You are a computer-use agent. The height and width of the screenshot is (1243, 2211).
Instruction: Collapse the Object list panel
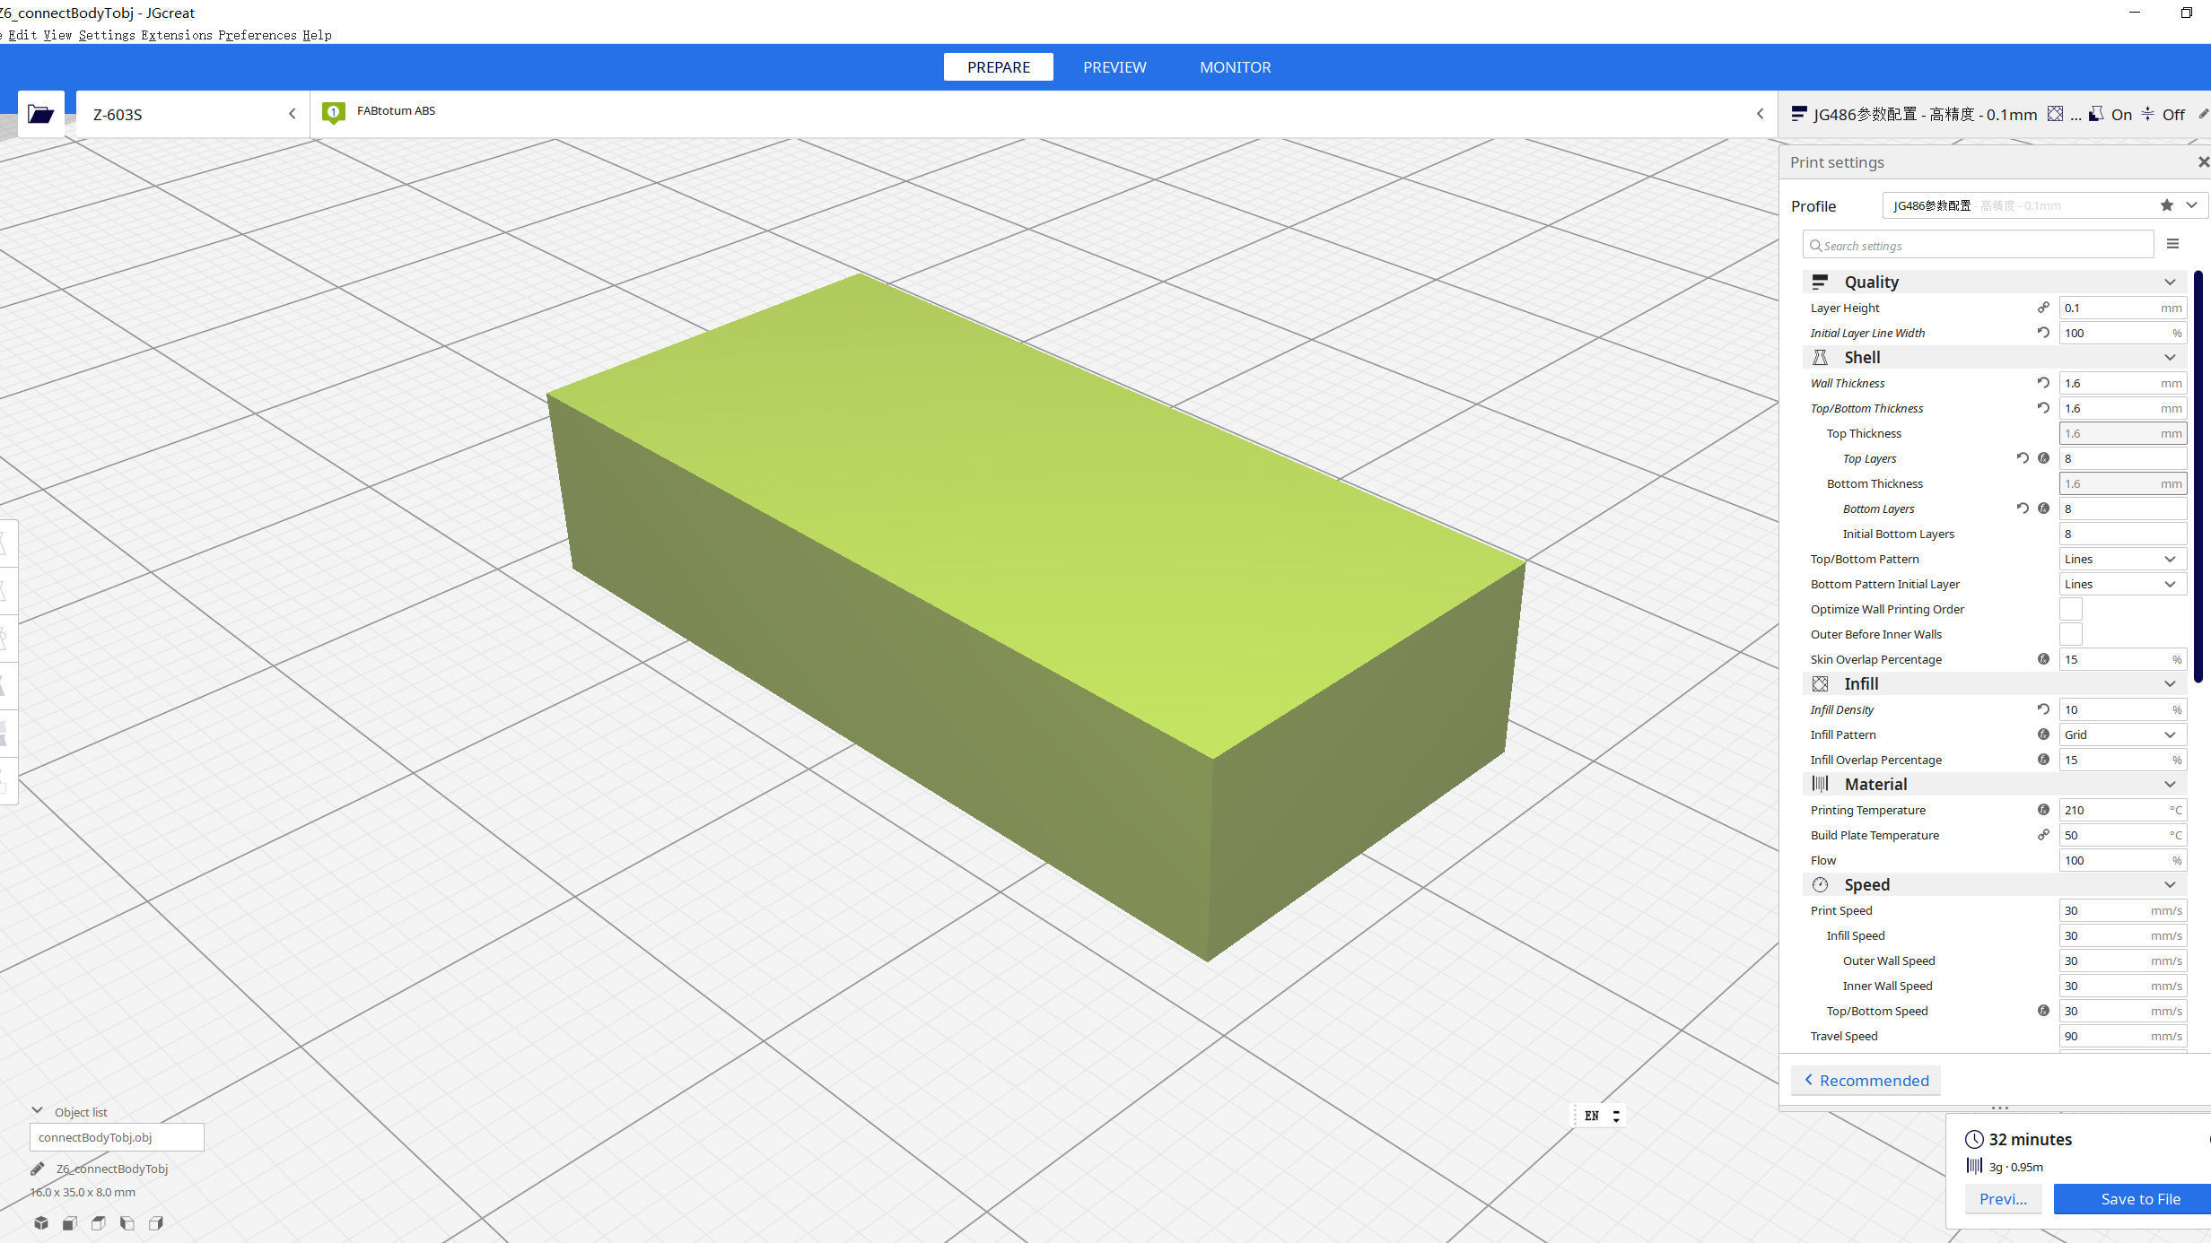click(x=38, y=1111)
